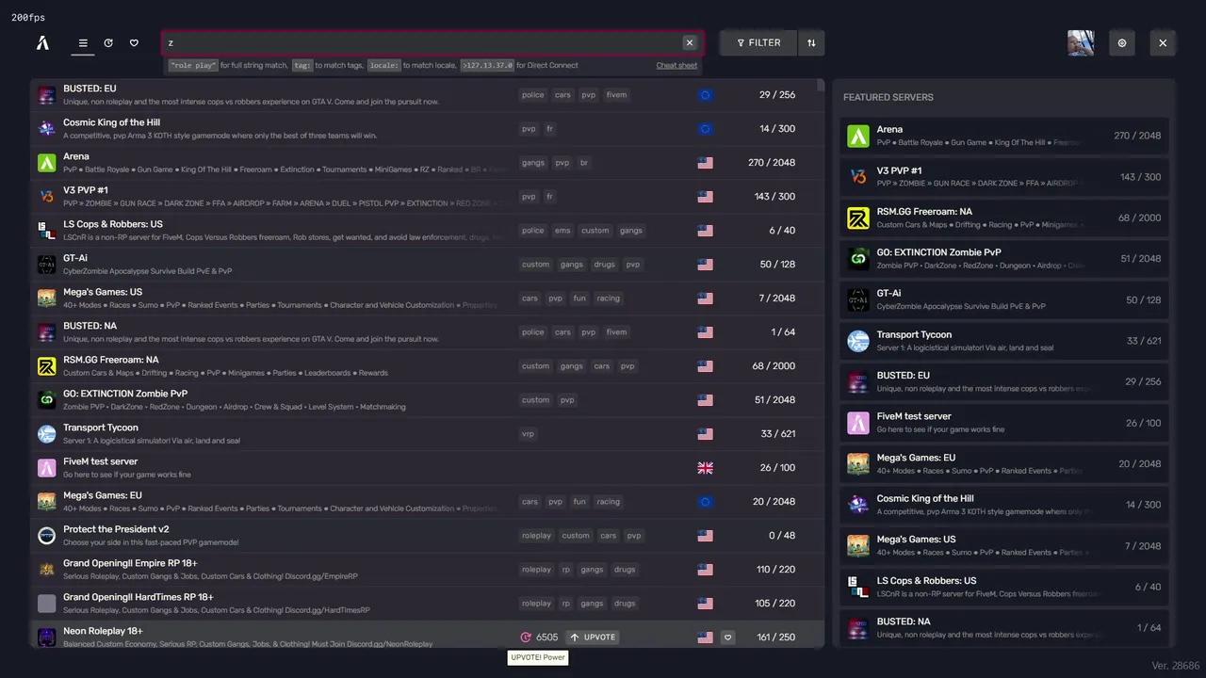Select the 'br' tag on Arena row
The height and width of the screenshot is (678, 1206).
coord(584,163)
